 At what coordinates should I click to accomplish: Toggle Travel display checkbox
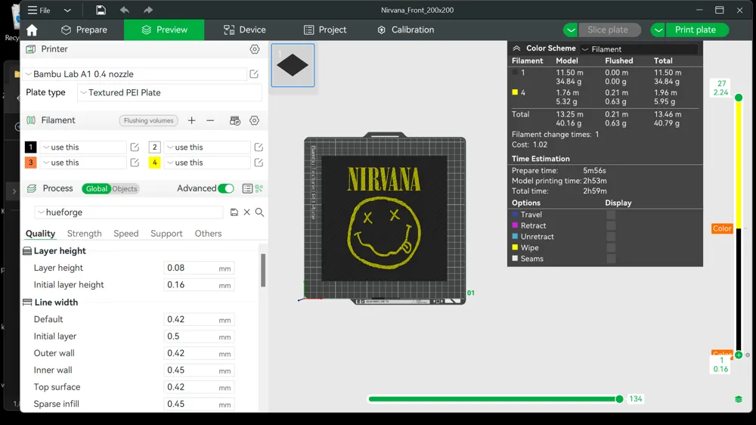(x=611, y=215)
